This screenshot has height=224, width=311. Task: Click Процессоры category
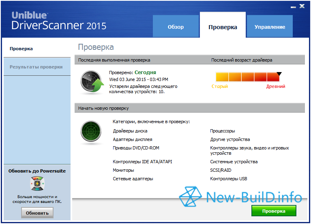[223, 131]
